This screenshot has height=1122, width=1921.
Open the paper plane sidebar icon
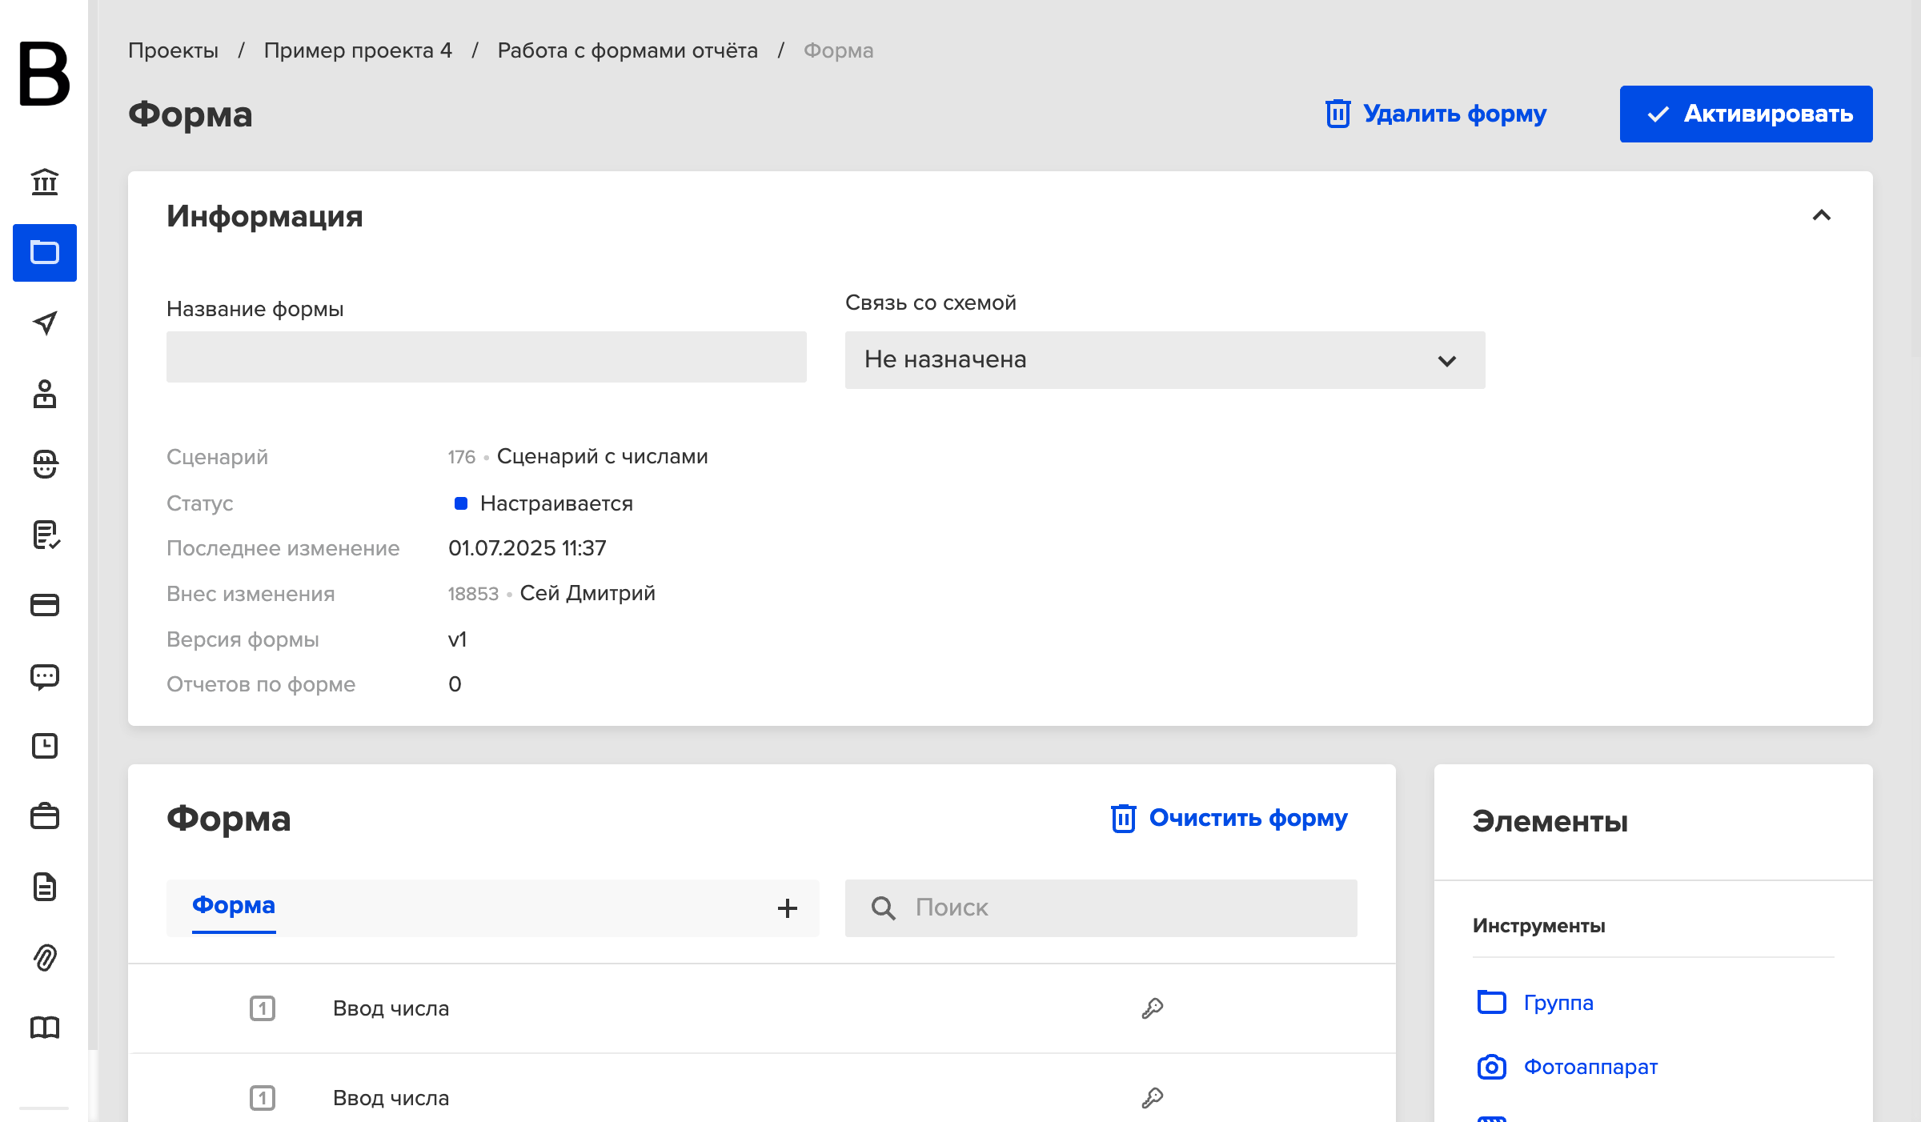[45, 323]
